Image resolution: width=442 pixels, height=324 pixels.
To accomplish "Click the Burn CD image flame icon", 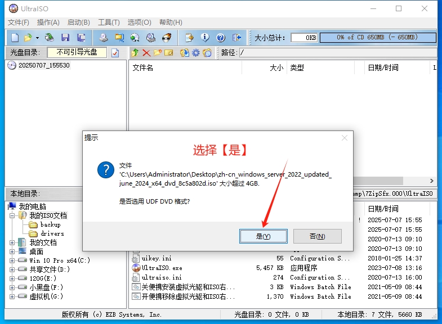I will [167, 38].
